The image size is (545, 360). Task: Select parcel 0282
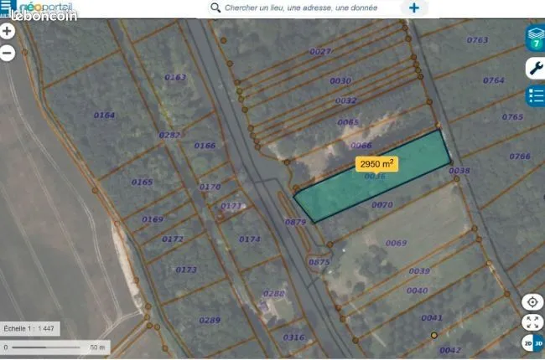coord(169,135)
